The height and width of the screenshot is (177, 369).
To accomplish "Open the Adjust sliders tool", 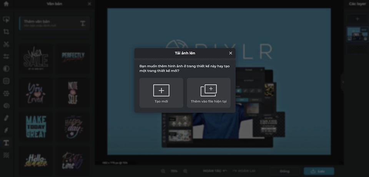I will [6, 57].
